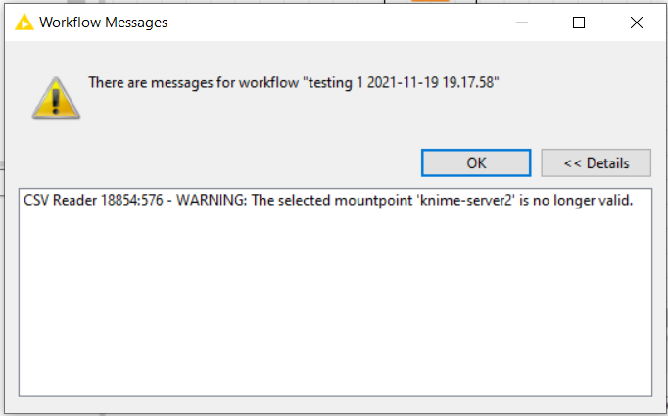Maximize the Workflow Messages dialog
The height and width of the screenshot is (416, 668).
(x=579, y=23)
